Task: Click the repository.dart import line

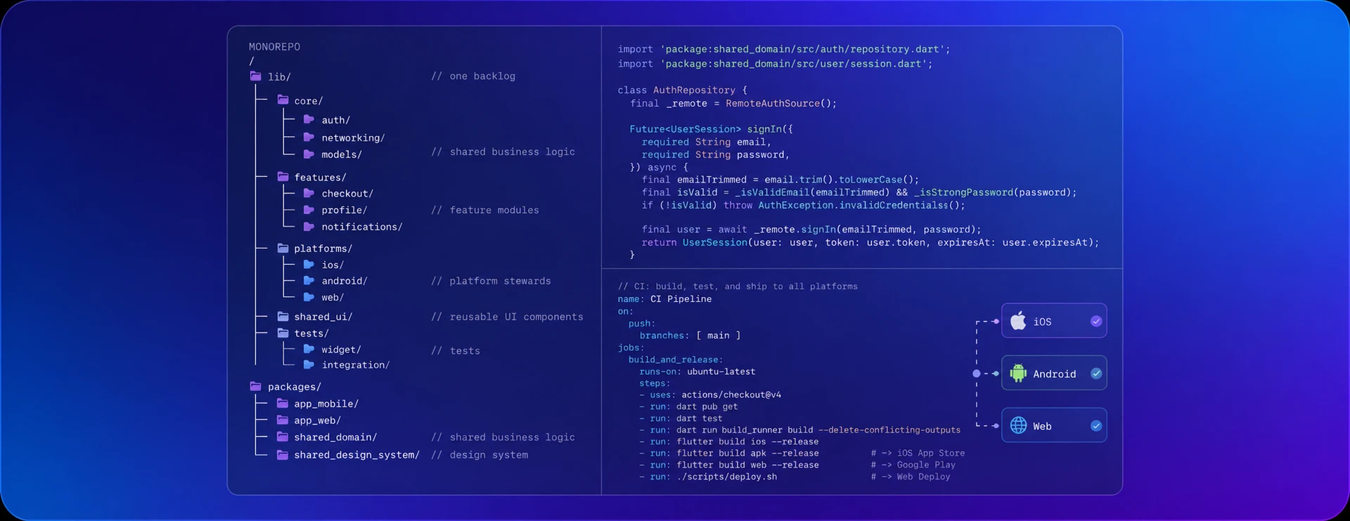Action: (x=784, y=49)
